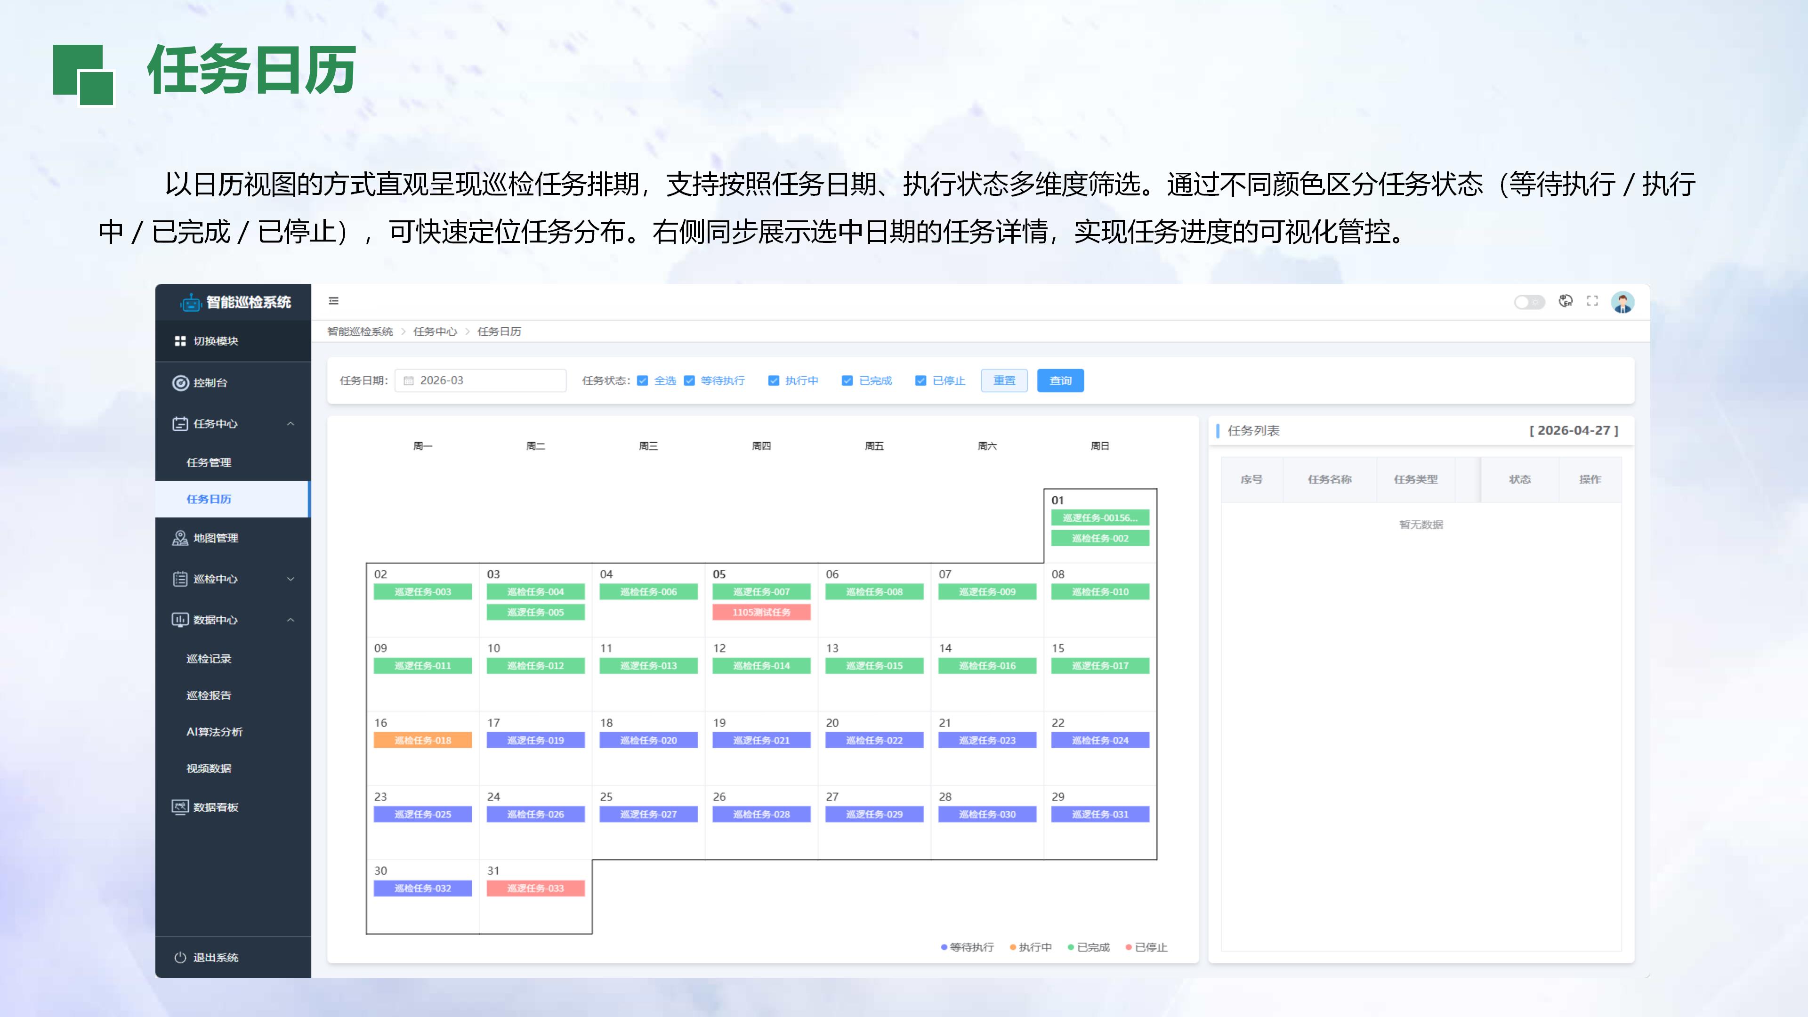Image resolution: width=1808 pixels, height=1017 pixels.
Task: Click the 巡检任务-032 task bar
Action: (422, 888)
